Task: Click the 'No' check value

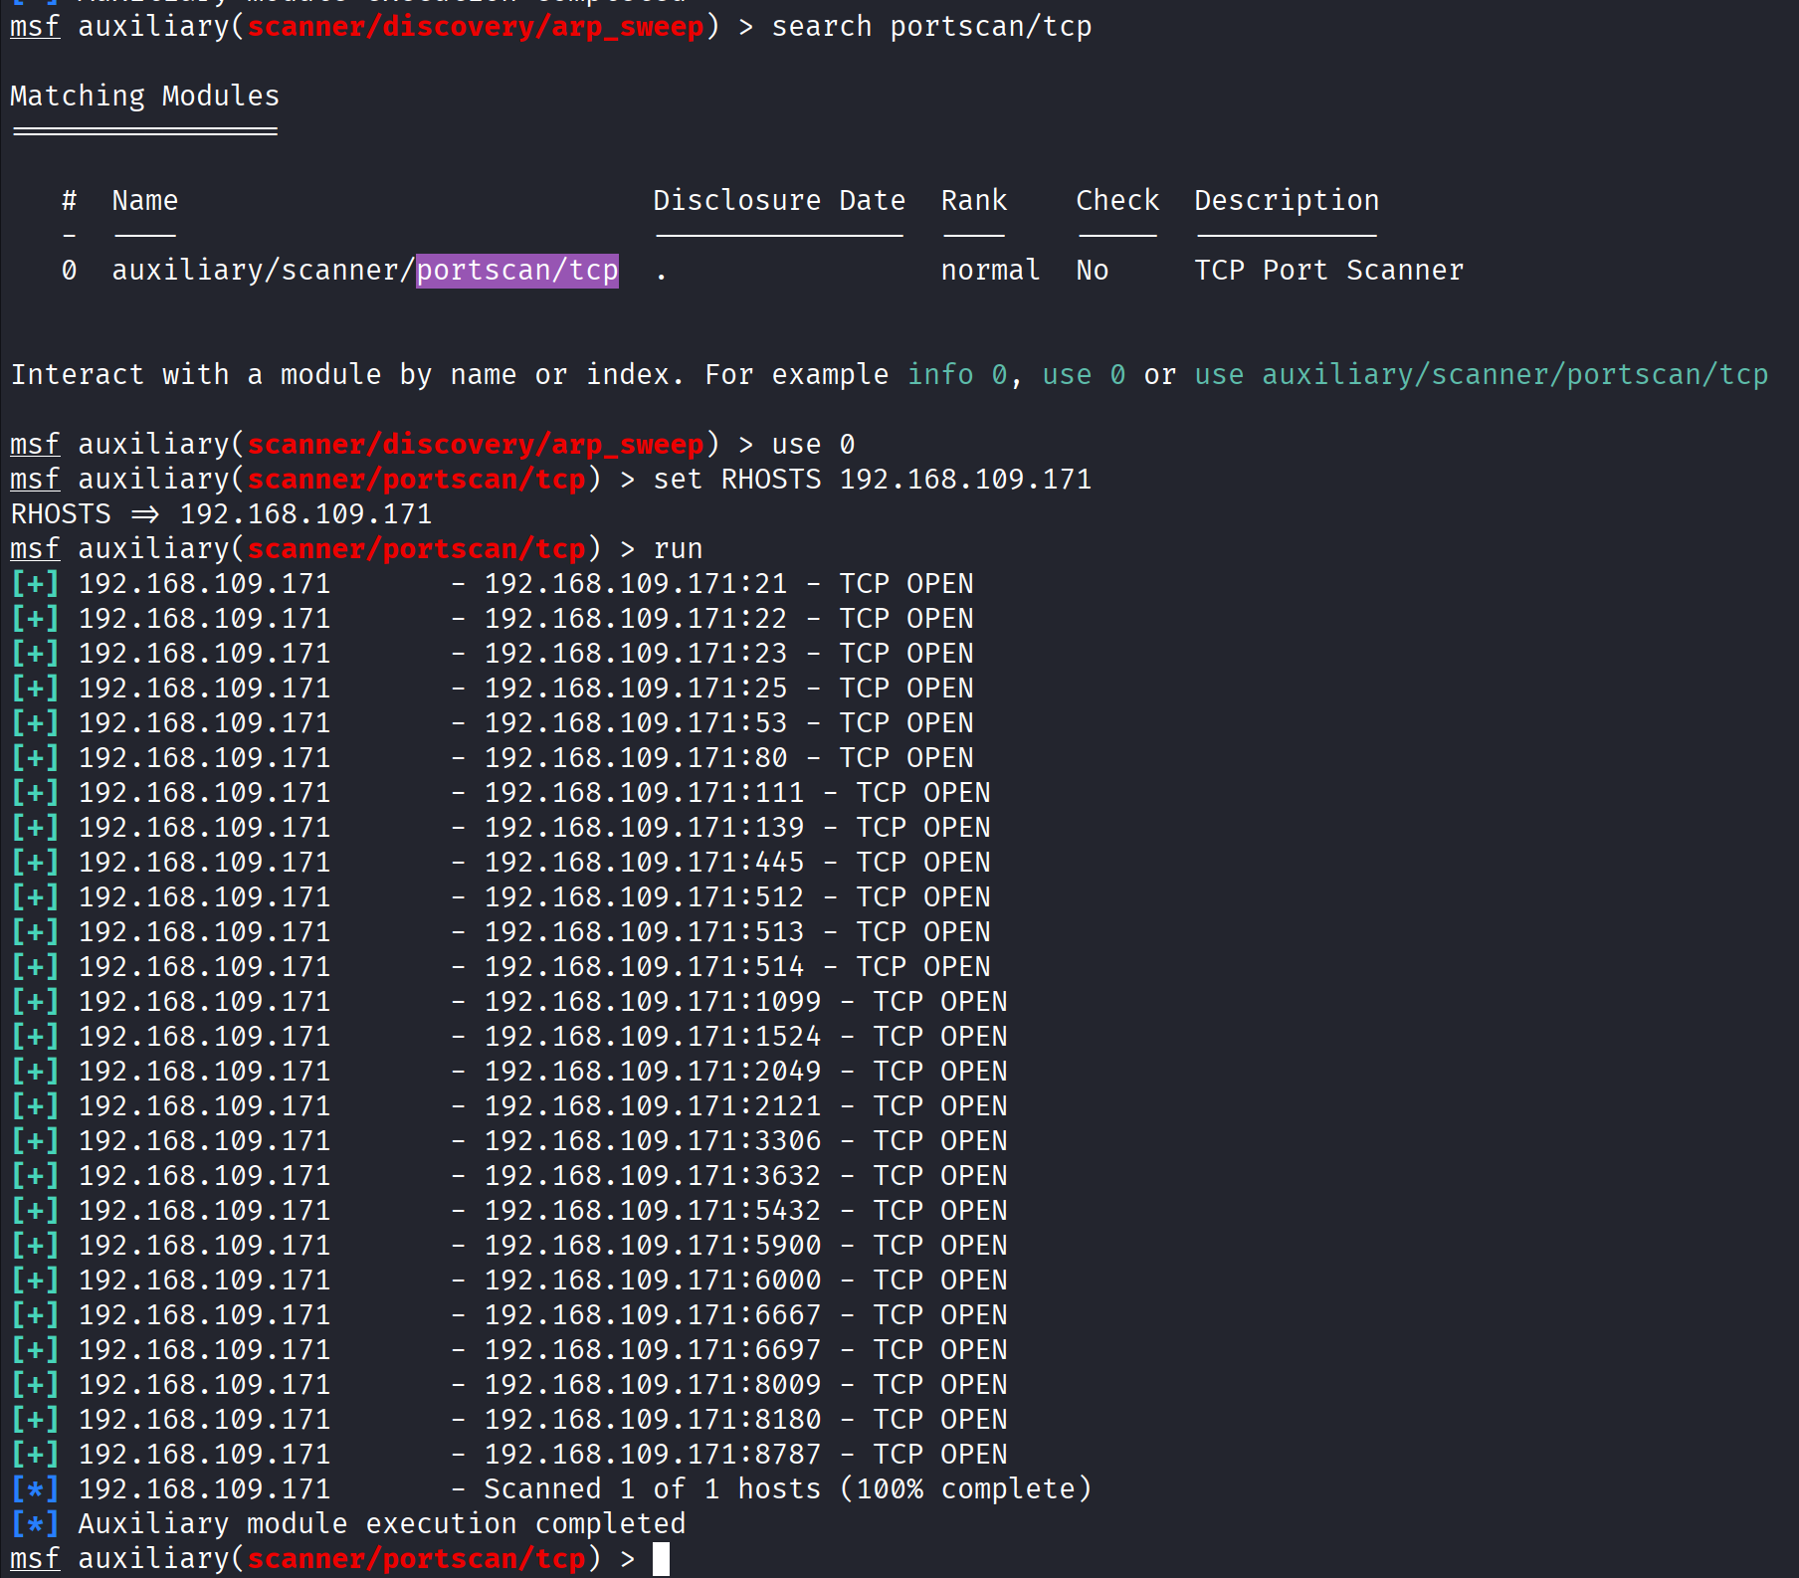Action: [1093, 270]
